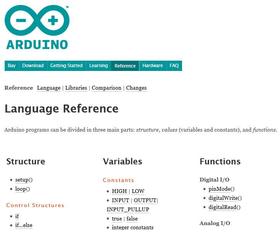Open the OUTPUT constant link

point(145,200)
